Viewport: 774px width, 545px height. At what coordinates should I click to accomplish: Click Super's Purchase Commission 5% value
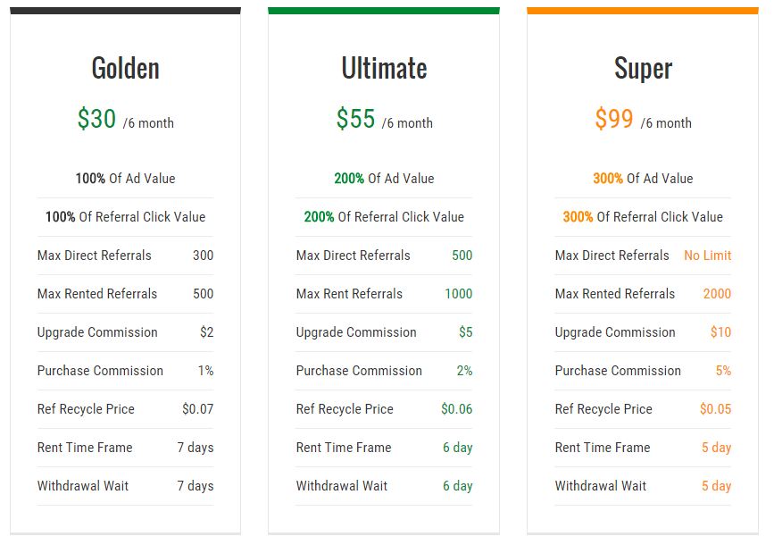pyautogui.click(x=723, y=371)
